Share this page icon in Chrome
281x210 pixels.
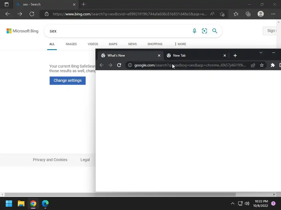pyautogui.click(x=253, y=65)
